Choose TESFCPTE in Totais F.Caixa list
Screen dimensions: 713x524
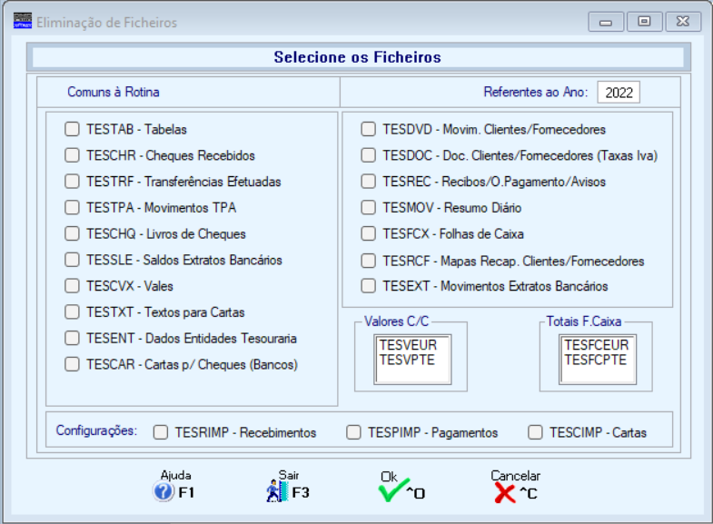(x=596, y=360)
